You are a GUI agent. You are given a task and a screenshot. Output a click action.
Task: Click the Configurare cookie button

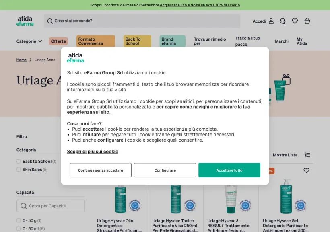pyautogui.click(x=165, y=170)
